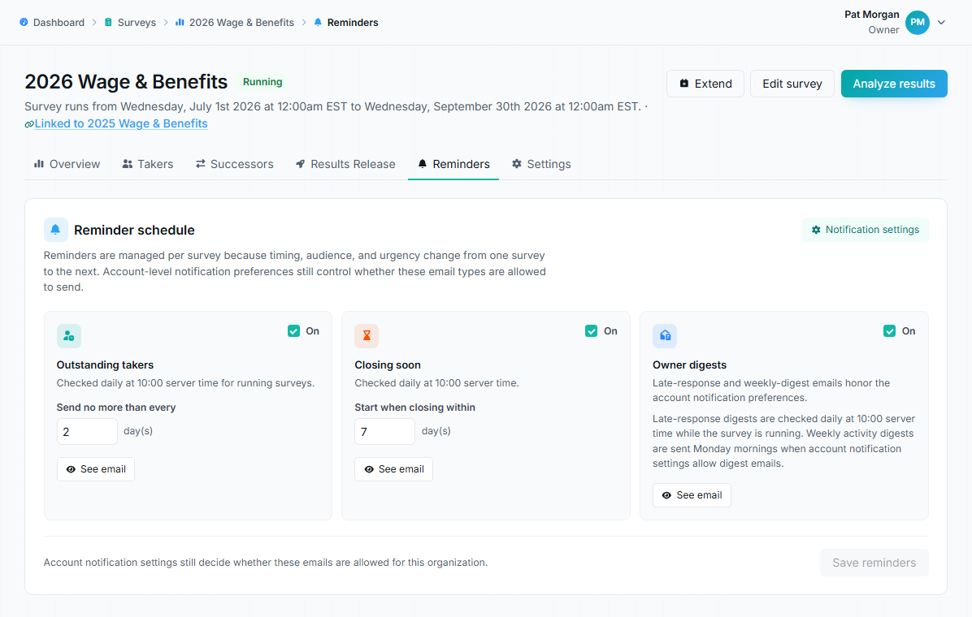This screenshot has height=617, width=972.
Task: Click the Closing soon card title
Action: 388,365
